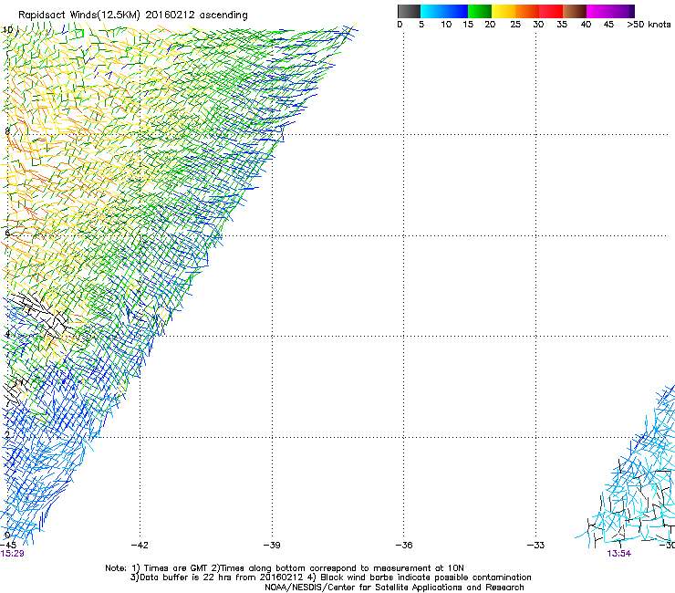The image size is (675, 593).
Task: Click the swath time '15:29'
Action: (12, 554)
